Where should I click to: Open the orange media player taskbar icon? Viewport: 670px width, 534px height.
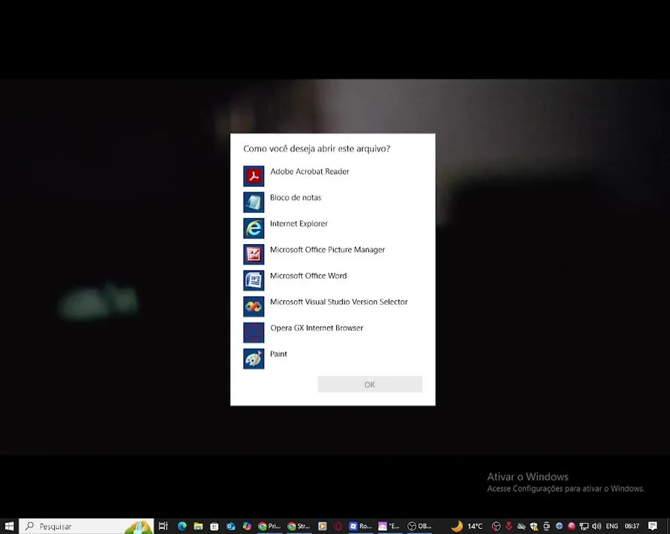point(323,526)
